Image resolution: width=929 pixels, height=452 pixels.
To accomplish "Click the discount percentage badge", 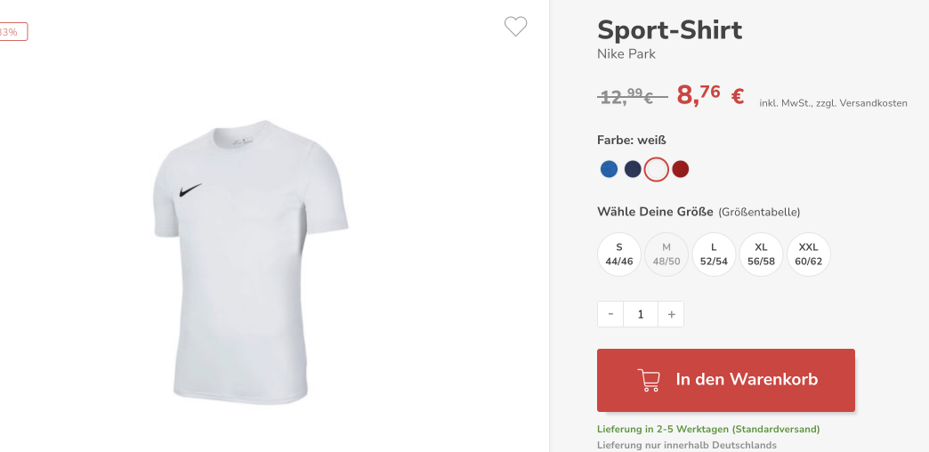I will (13, 32).
